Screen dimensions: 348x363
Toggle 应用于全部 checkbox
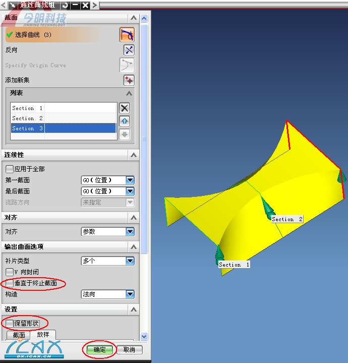tap(10, 169)
